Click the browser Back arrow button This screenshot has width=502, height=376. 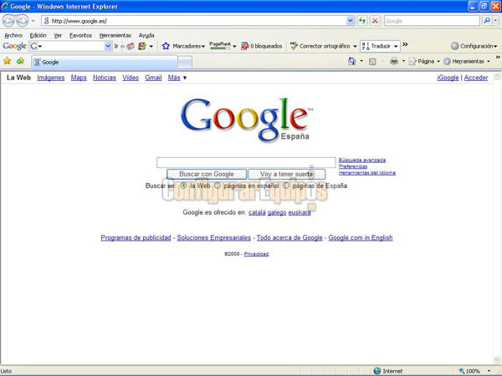(x=8, y=21)
